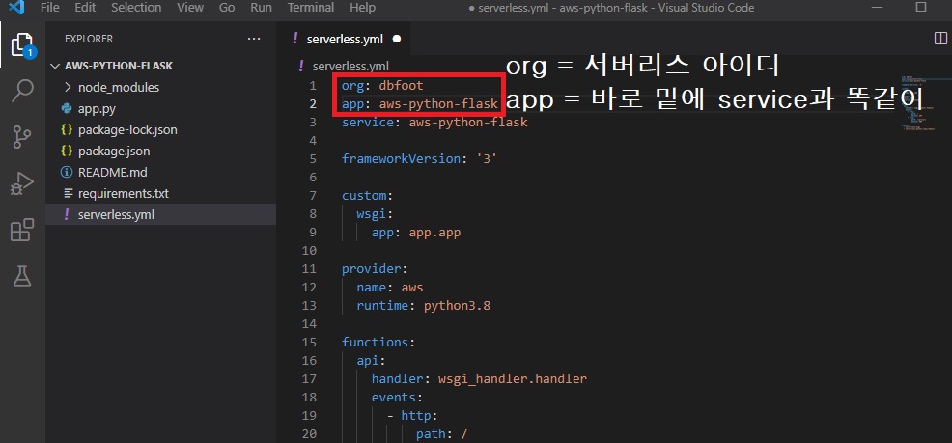Image resolution: width=952 pixels, height=443 pixels.
Task: Click the frameworkVersion line text
Action: (x=420, y=159)
